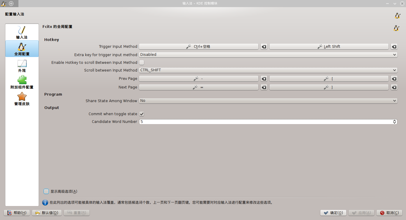Viewport: 406px width, 220px height.
Task: Enable Hotkey to scroll Between Input Method
Action: [x=142, y=63]
